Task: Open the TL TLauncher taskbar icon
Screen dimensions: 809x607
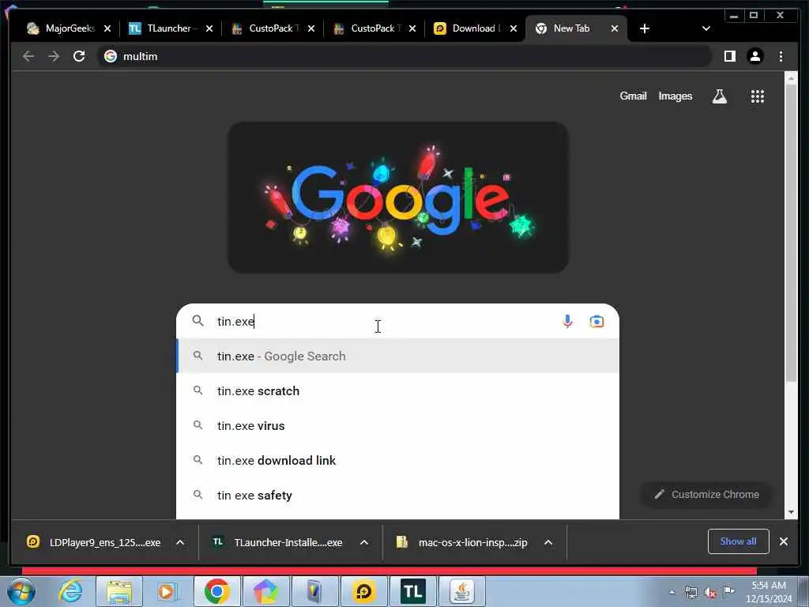Action: (412, 591)
